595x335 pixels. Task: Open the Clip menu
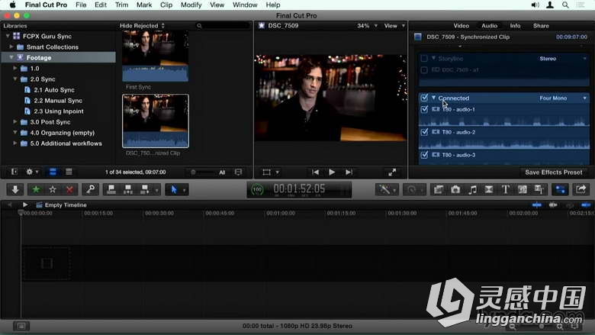click(x=166, y=5)
